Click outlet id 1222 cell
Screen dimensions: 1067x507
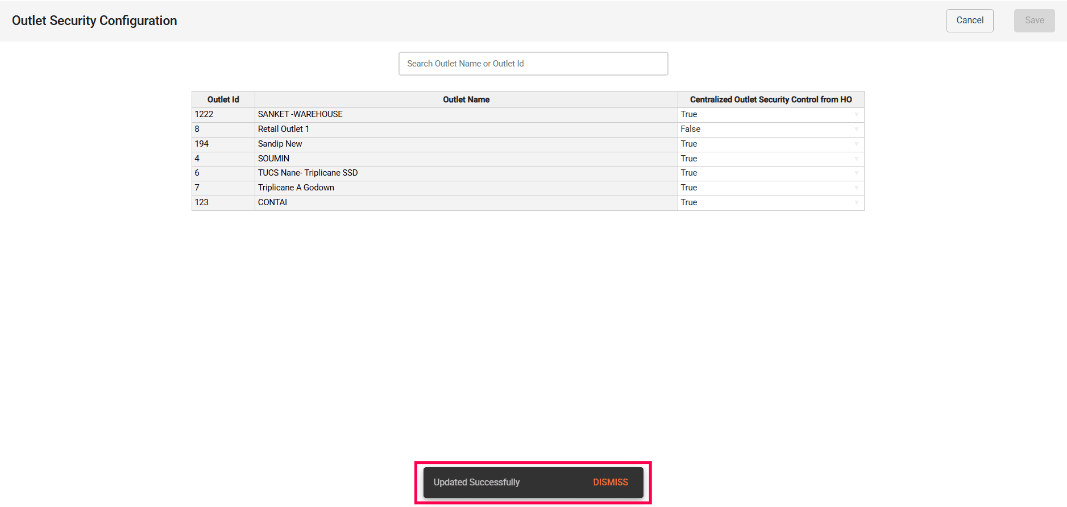pyautogui.click(x=204, y=115)
